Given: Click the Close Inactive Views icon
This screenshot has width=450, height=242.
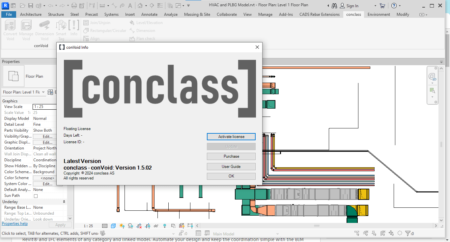Looking at the screenshot, I should point(170,6).
